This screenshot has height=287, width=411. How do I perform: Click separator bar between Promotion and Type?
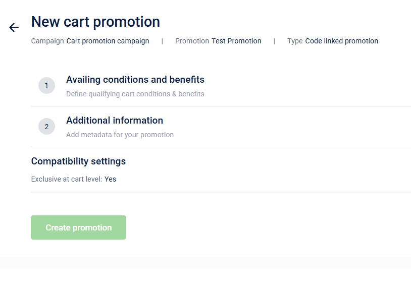[x=274, y=41]
